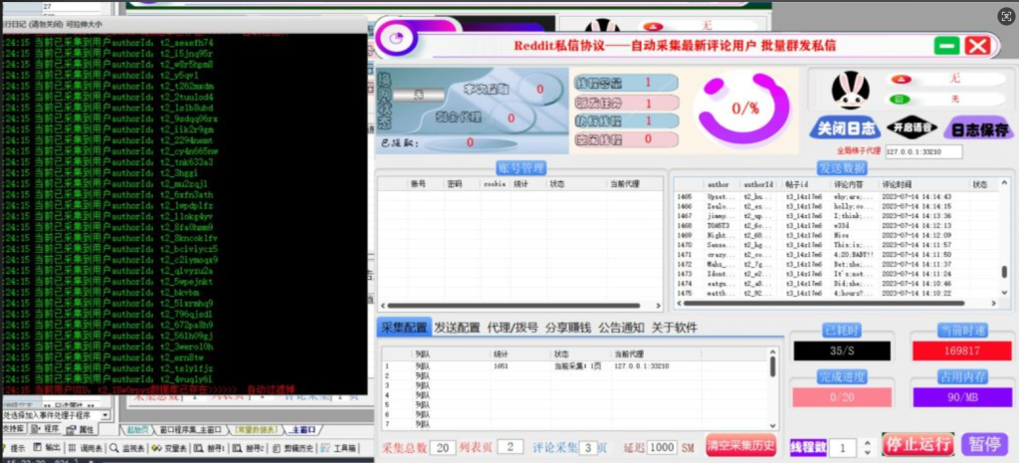This screenshot has height=463, width=1019.
Task: Click the 清空采集历史 button
Action: (740, 446)
